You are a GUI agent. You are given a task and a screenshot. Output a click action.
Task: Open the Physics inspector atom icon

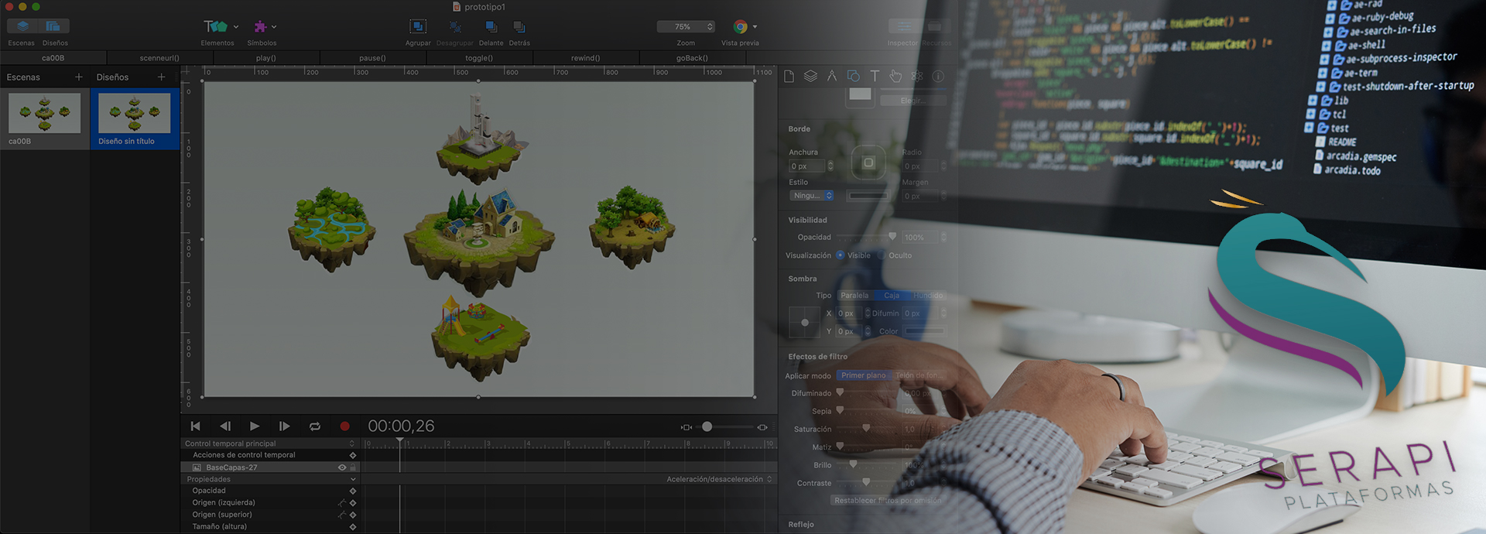point(917,76)
